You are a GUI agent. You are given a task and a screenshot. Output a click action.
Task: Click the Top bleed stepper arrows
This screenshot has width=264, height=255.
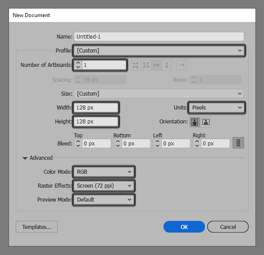click(x=78, y=144)
